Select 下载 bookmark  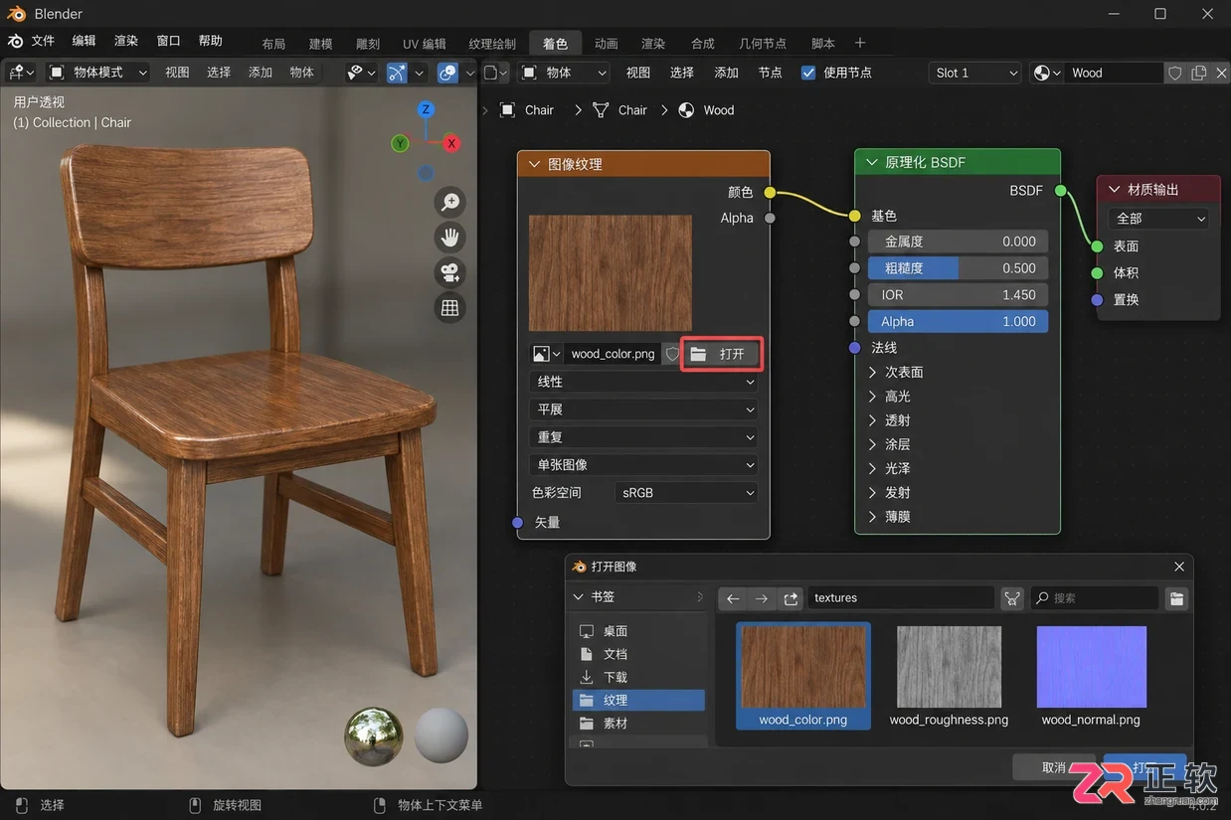point(638,677)
